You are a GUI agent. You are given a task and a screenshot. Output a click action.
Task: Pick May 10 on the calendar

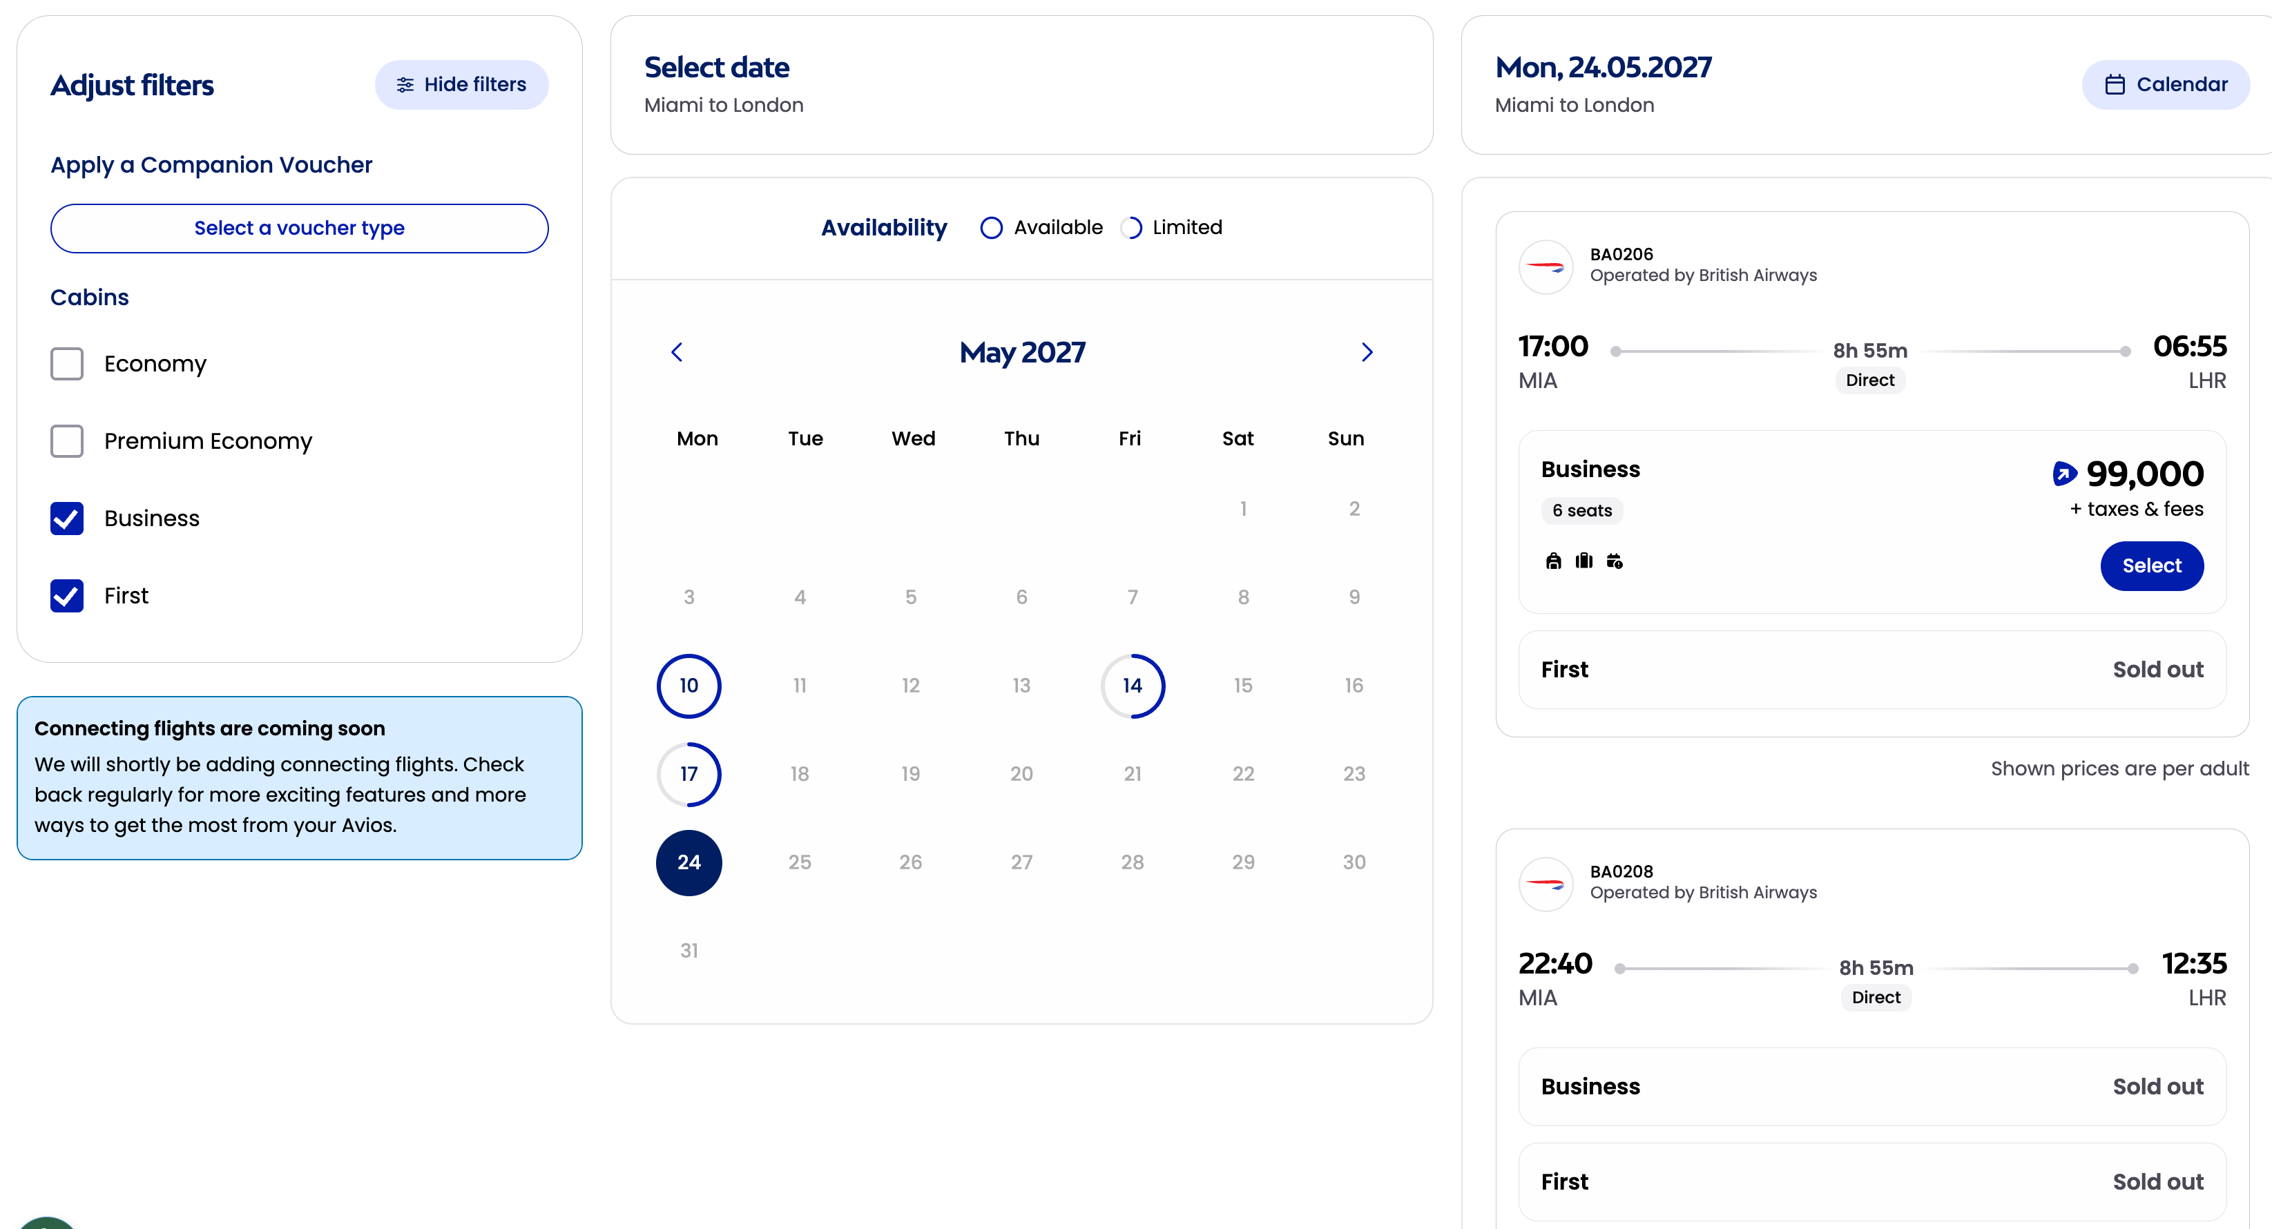689,686
